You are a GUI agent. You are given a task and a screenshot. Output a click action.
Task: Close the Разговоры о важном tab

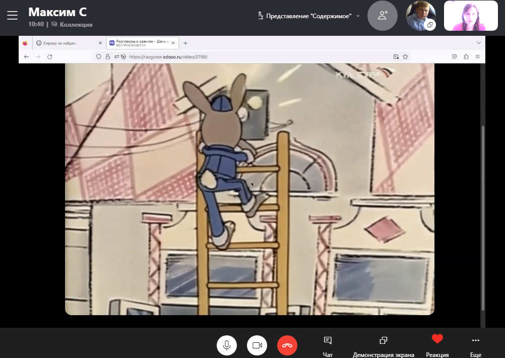(173, 43)
